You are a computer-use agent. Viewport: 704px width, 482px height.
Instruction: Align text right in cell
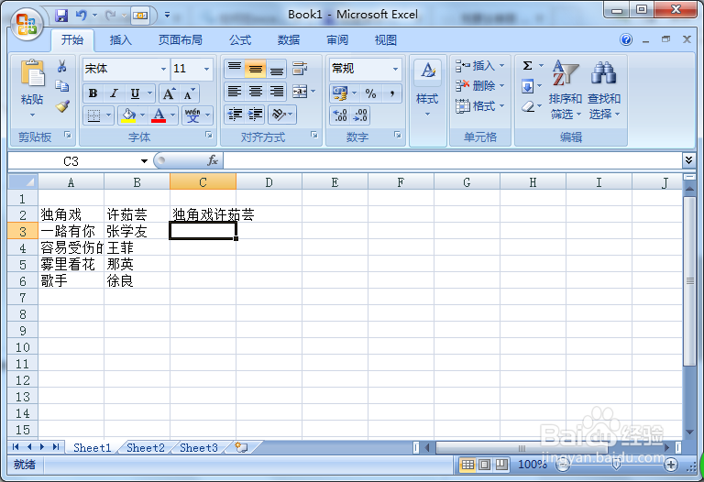coord(277,92)
